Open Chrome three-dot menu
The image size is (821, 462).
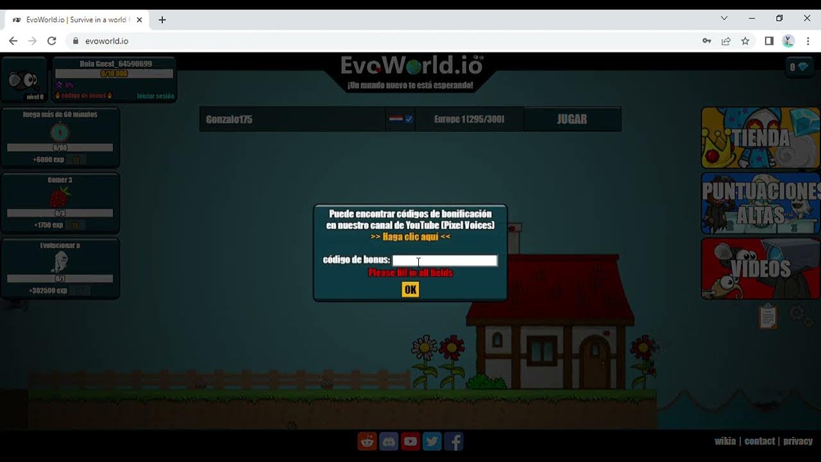[x=808, y=41]
